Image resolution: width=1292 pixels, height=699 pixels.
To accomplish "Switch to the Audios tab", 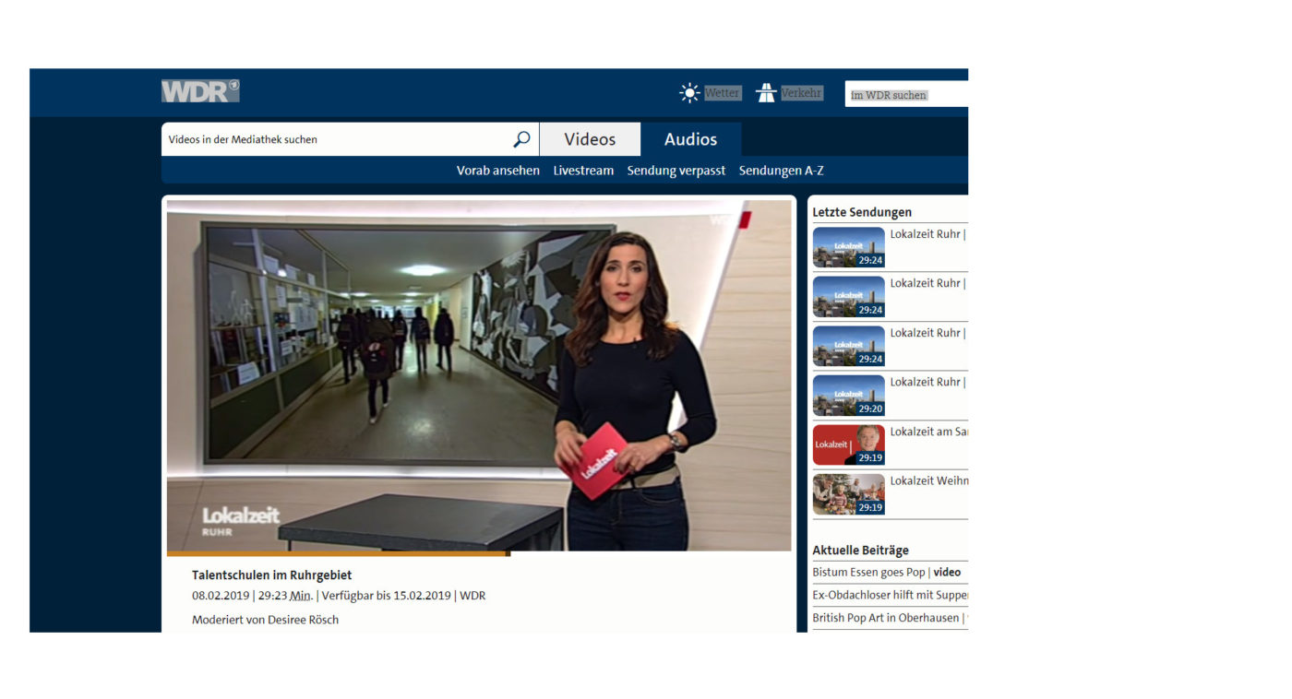I will click(690, 139).
